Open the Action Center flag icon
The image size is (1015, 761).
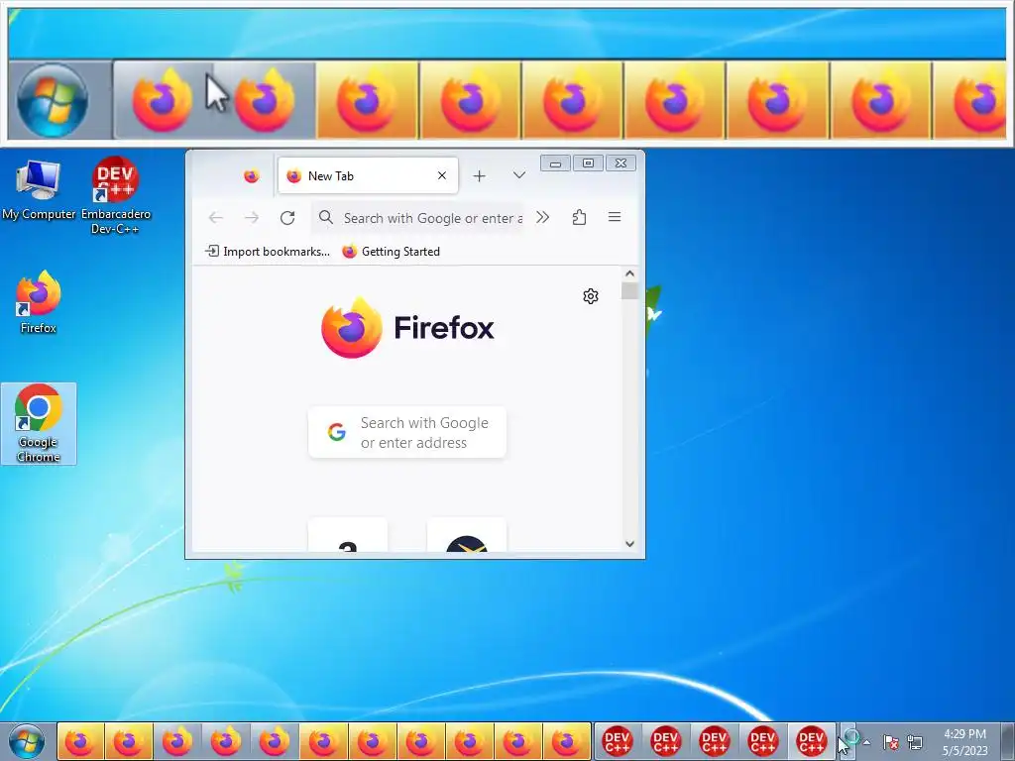(891, 742)
